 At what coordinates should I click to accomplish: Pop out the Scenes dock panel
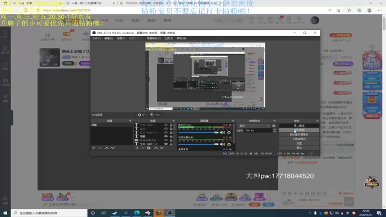click(x=130, y=121)
